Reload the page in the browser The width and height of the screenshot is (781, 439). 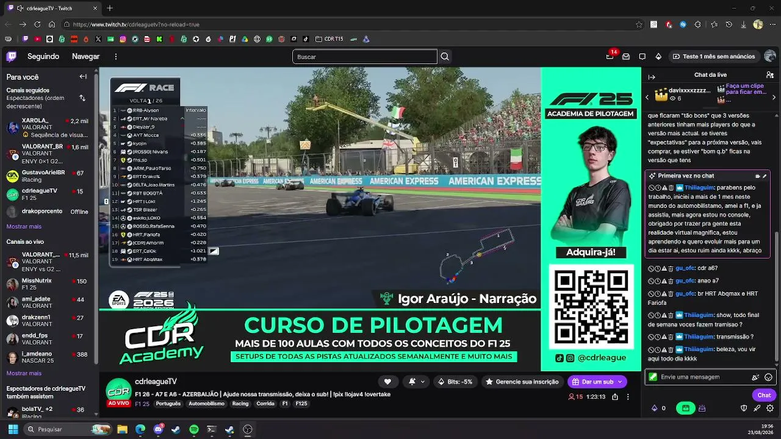click(x=37, y=24)
